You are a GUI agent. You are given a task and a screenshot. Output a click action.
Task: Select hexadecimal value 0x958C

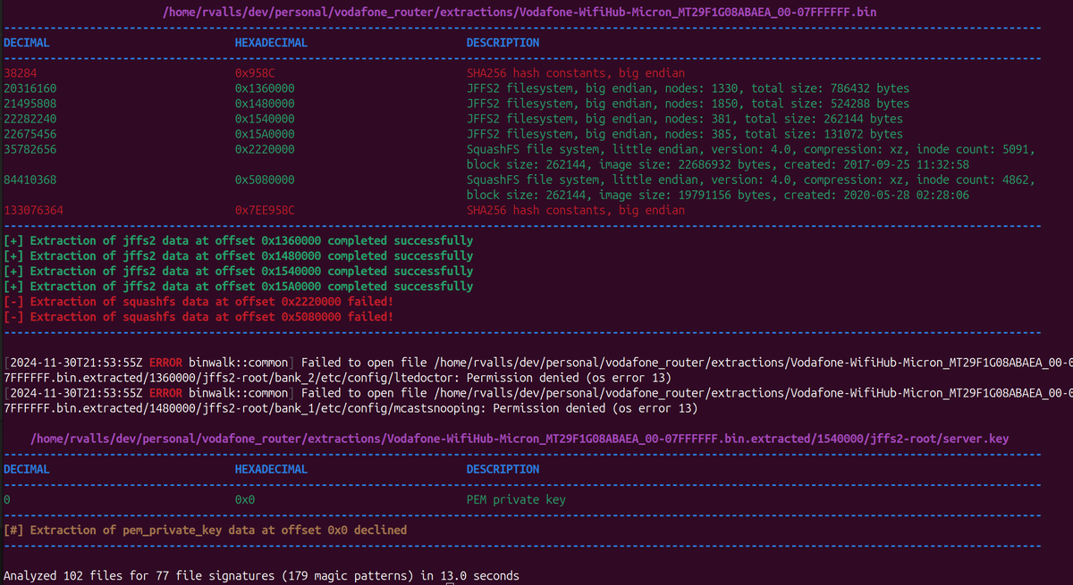pos(257,73)
